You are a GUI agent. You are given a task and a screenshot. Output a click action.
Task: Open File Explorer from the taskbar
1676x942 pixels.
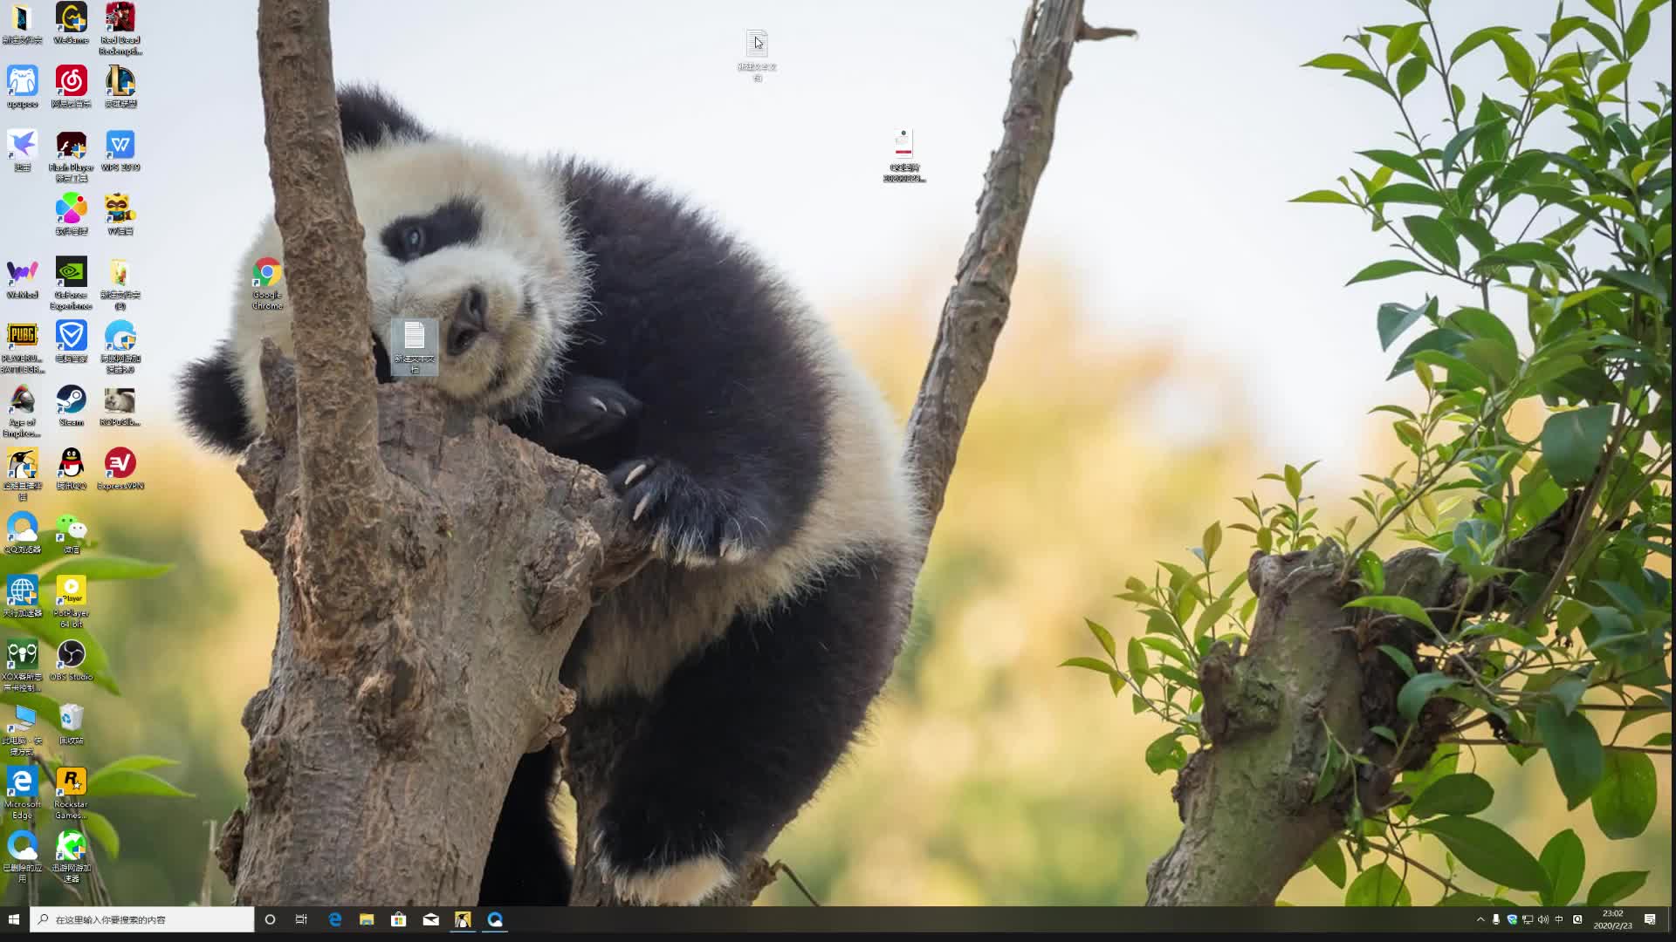(367, 919)
